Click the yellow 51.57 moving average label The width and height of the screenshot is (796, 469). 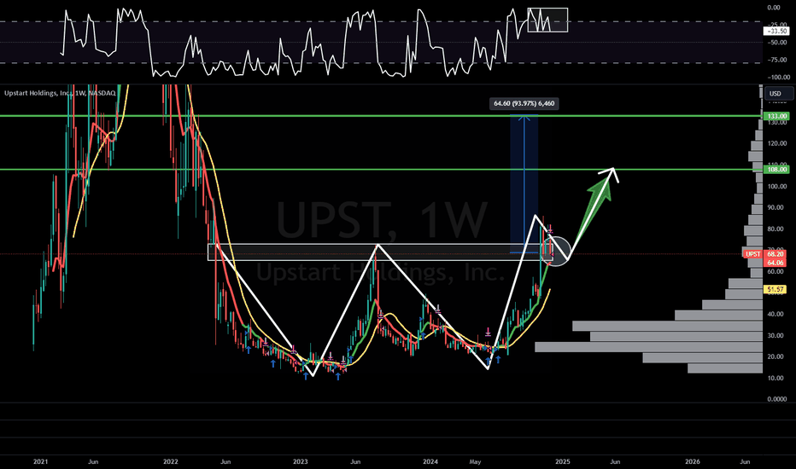(776, 289)
